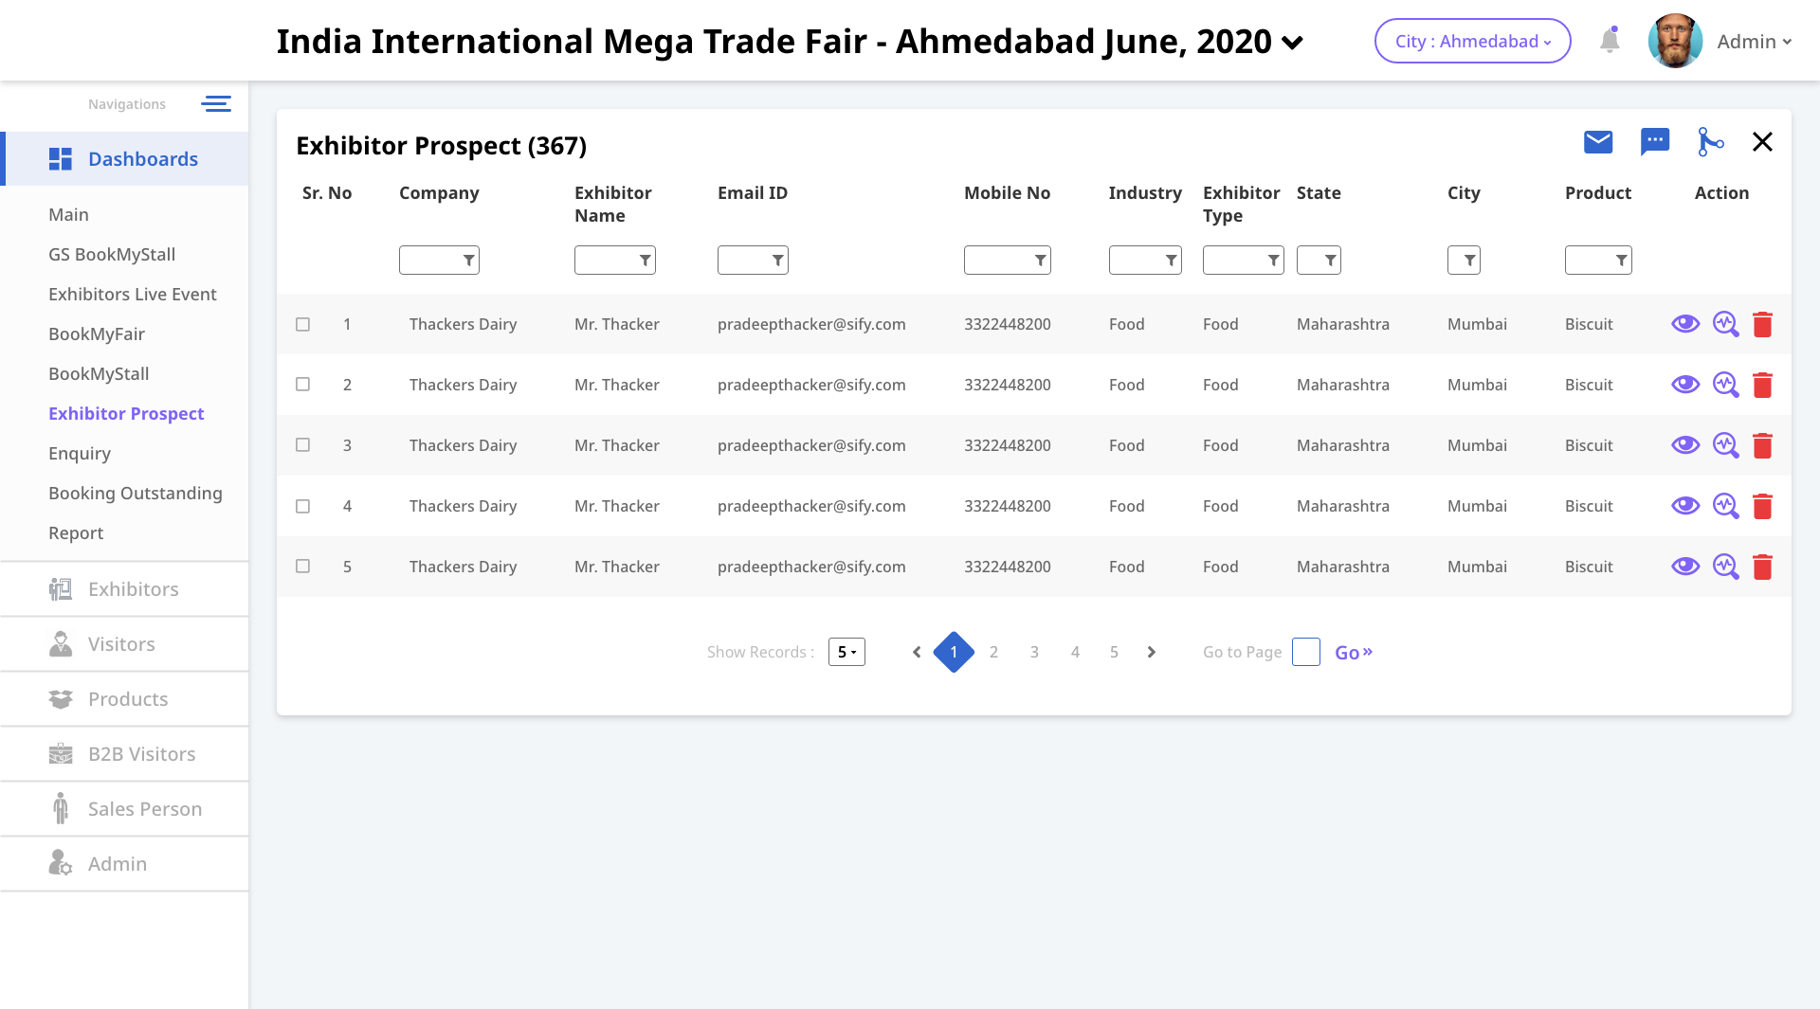Click the merge branch icon
The image size is (1820, 1009).
point(1710,142)
